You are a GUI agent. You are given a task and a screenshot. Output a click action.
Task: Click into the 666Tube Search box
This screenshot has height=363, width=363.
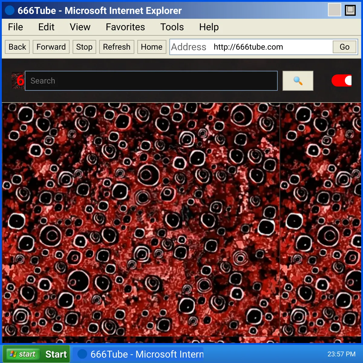pos(151,81)
